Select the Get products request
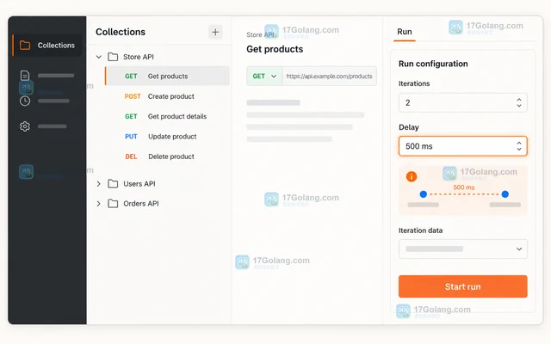551x344 pixels. click(x=167, y=77)
